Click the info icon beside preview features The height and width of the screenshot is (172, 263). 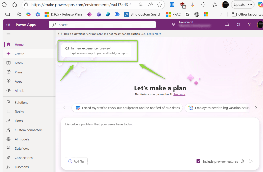[242, 161]
